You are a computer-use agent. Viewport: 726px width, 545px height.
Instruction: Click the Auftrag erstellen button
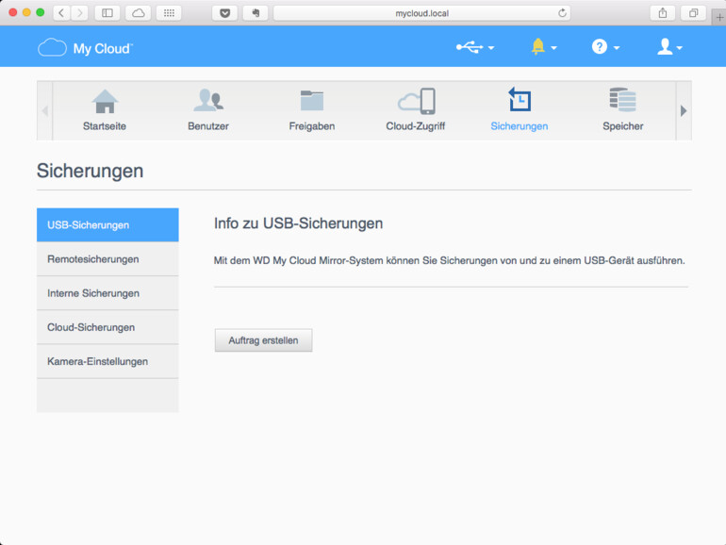click(x=263, y=340)
